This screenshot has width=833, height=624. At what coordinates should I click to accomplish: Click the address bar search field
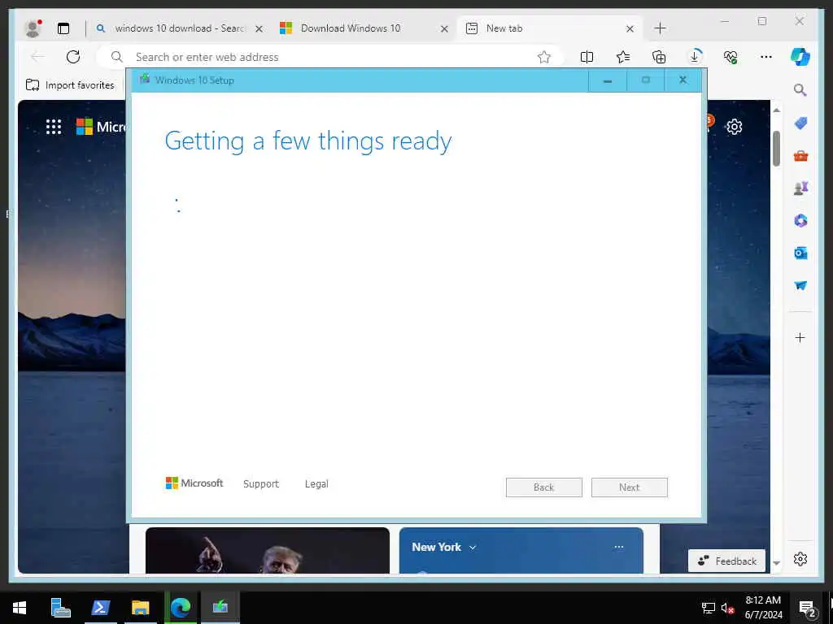tap(329, 57)
